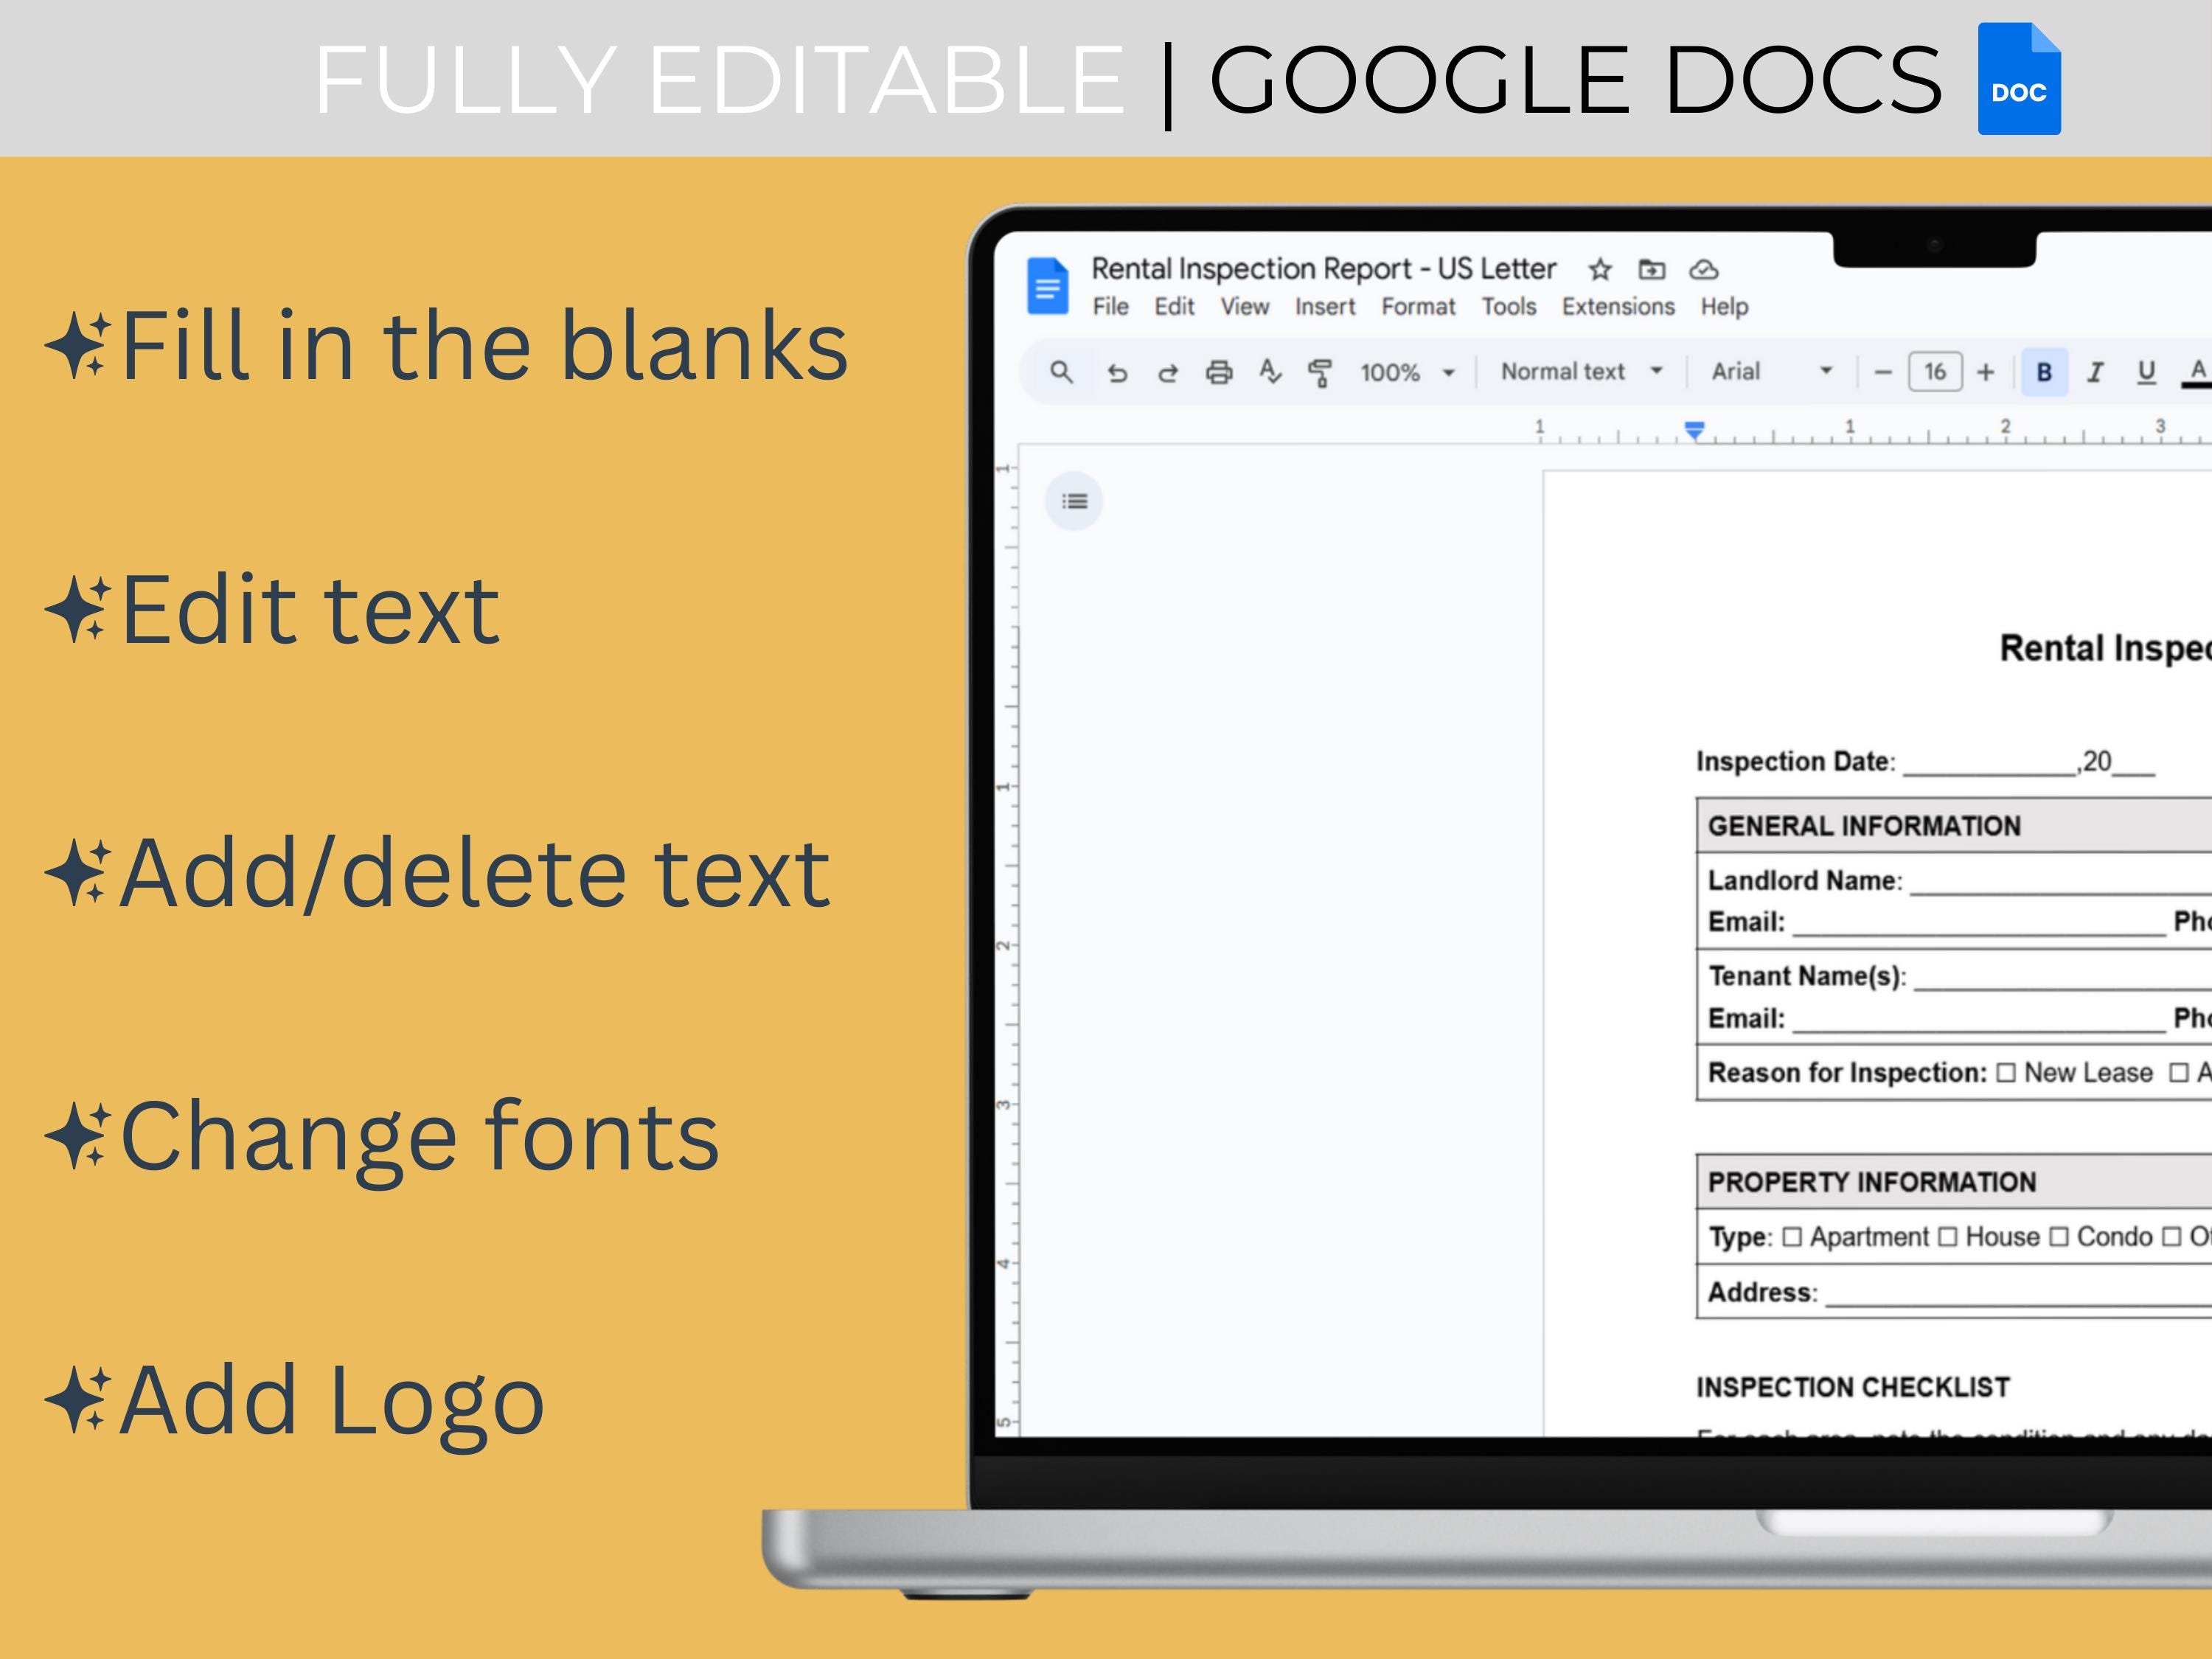Image resolution: width=2212 pixels, height=1659 pixels.
Task: Click the font size field showing 16
Action: pos(1935,373)
